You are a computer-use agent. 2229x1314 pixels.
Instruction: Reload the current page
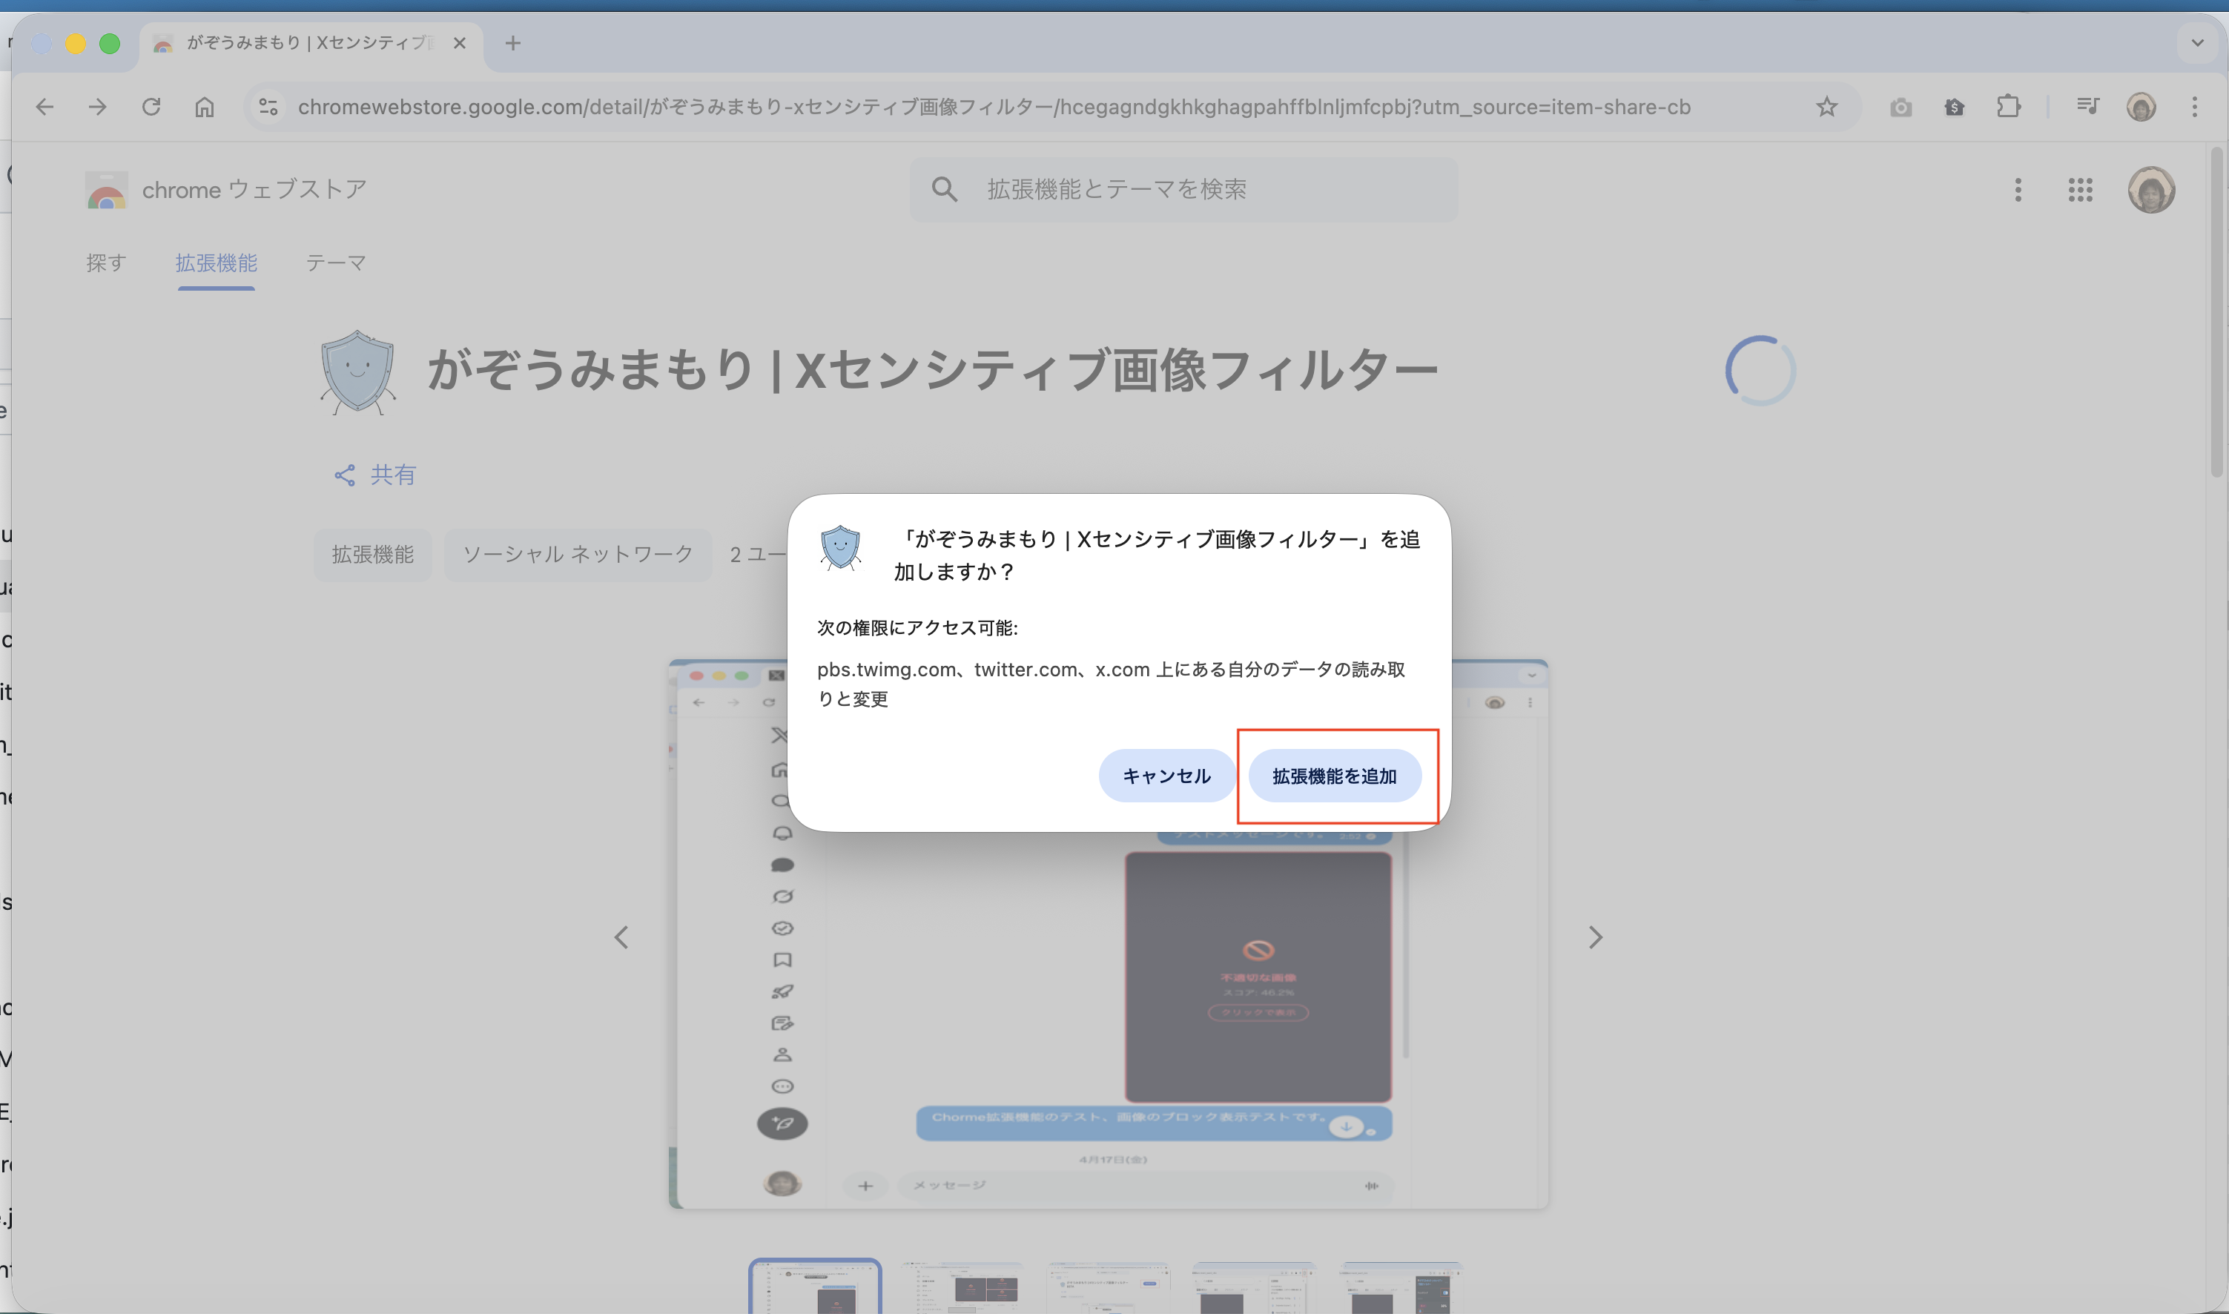[151, 106]
